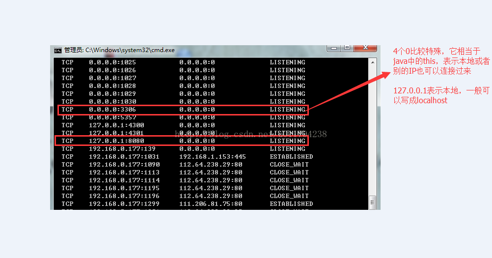Maximize the cmd.exe window

pyautogui.click(x=347, y=48)
